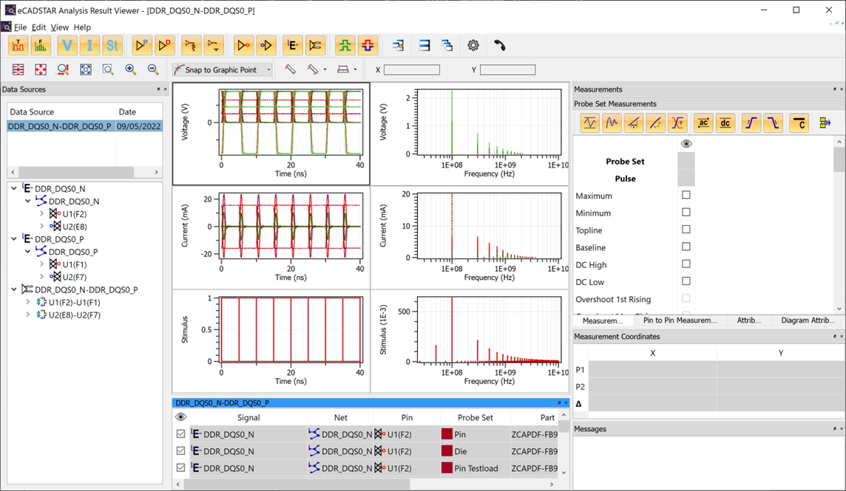Click the Probe Set column header
846x491 pixels.
[x=476, y=418]
